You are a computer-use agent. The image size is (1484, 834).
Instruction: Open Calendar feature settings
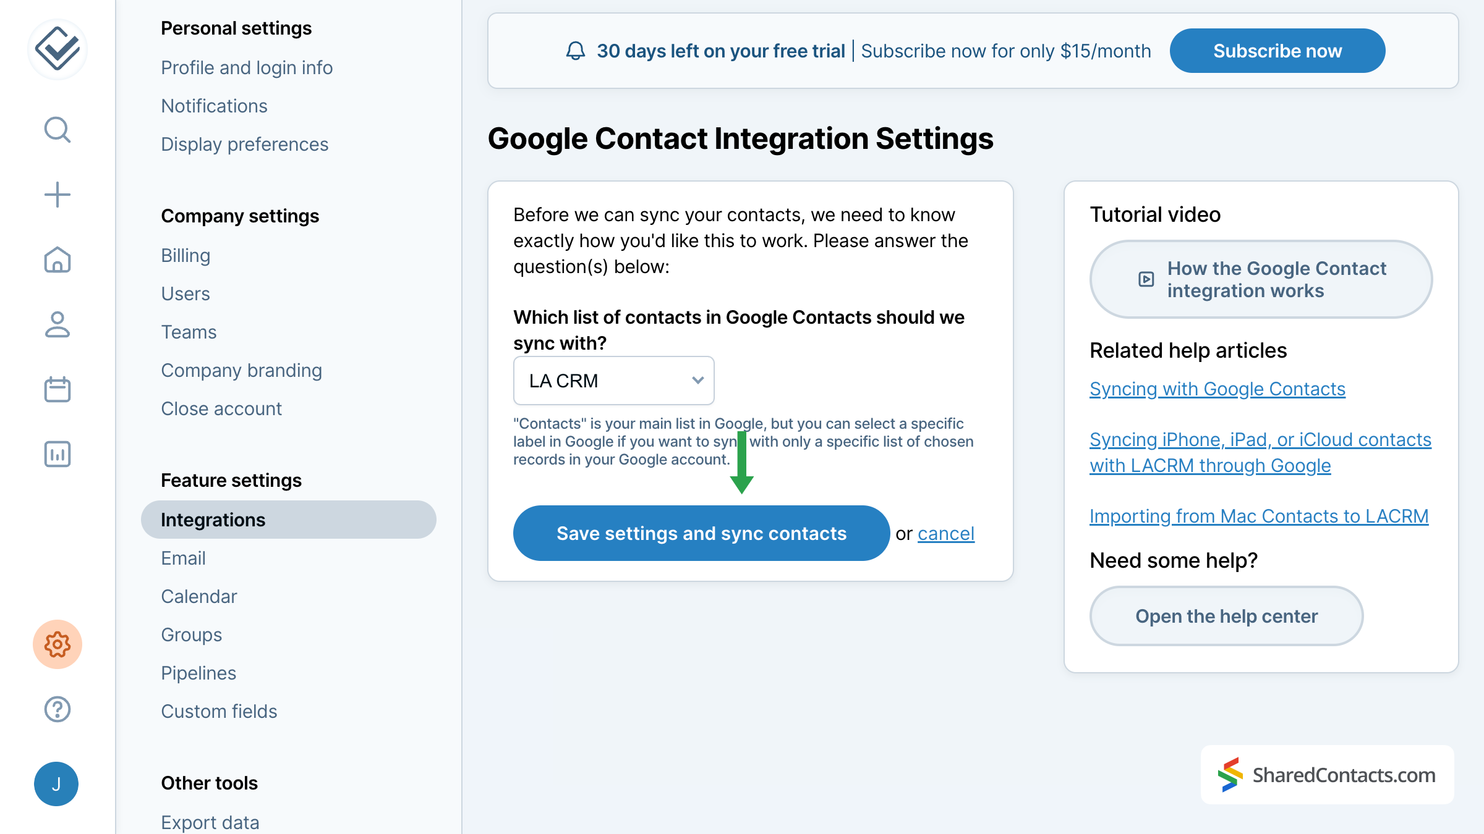(198, 596)
